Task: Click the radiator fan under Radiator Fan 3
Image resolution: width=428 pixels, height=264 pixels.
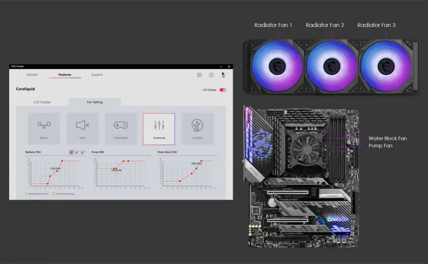Action: (386, 66)
